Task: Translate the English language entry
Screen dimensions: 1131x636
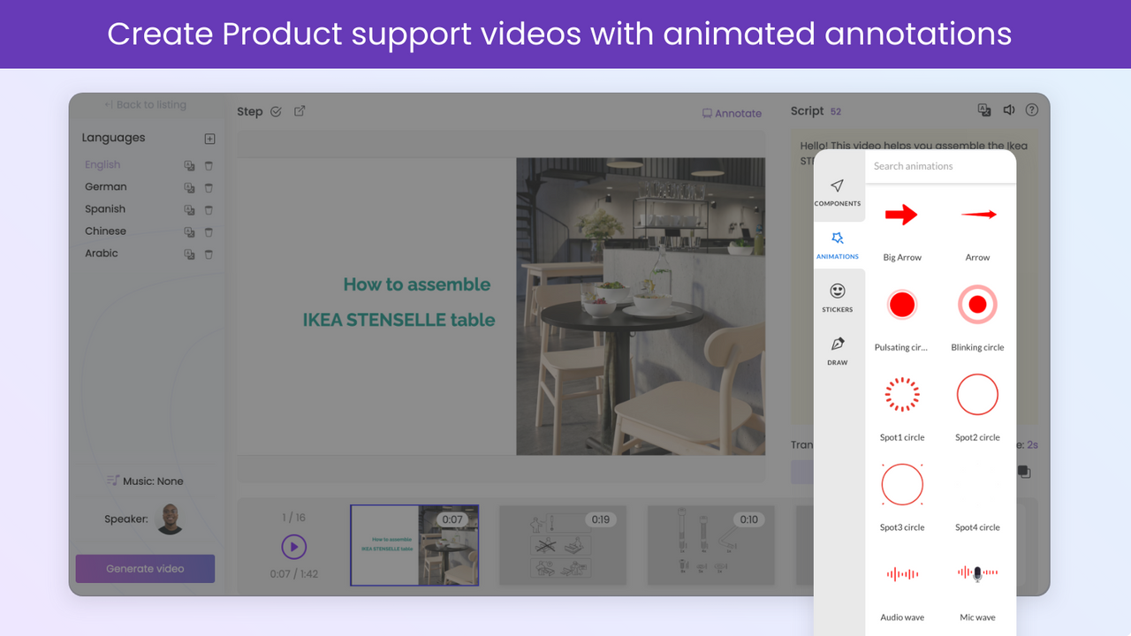Action: (189, 165)
